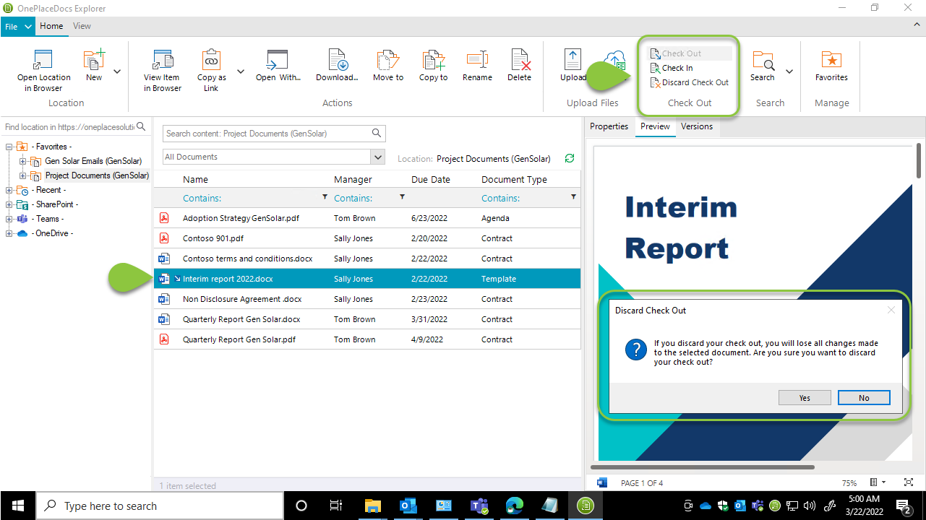Open the Properties tab

pos(609,127)
